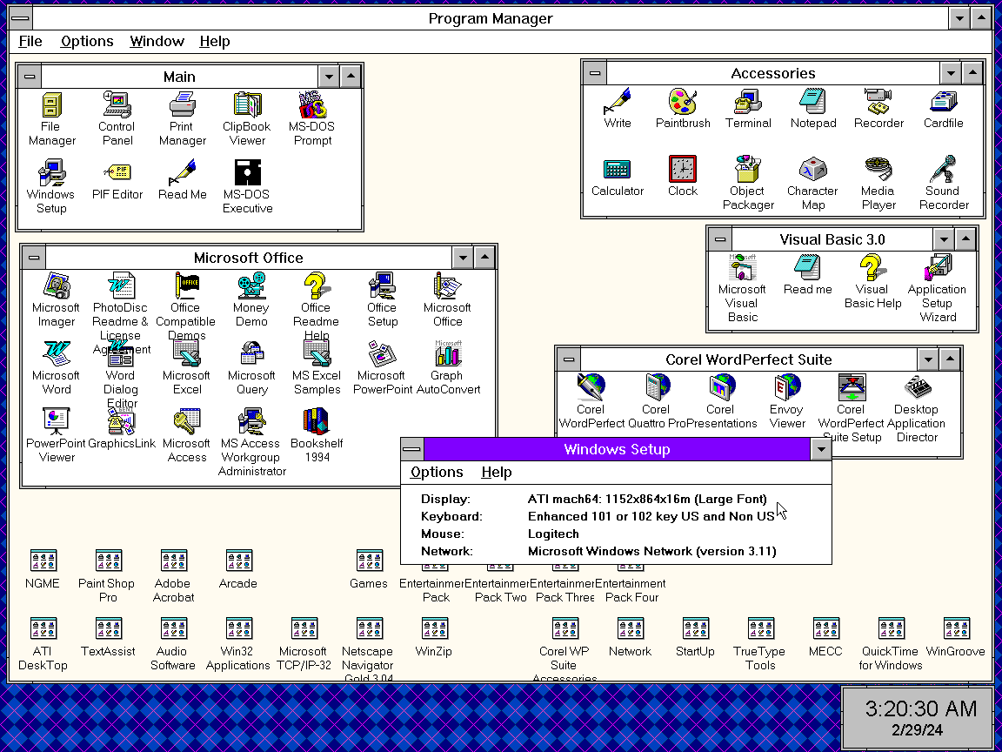Select the Calculator icon
The width and height of the screenshot is (1002, 752).
(x=618, y=170)
